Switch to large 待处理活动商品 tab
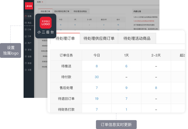 (137, 39)
